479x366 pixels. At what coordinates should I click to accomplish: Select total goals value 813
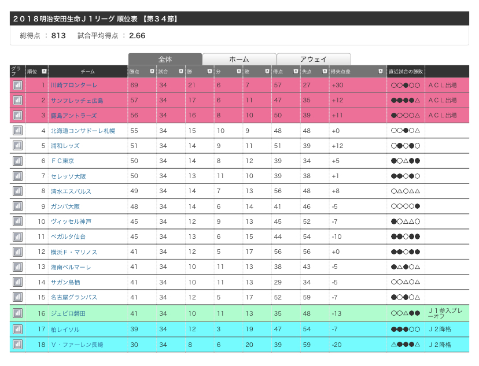[58, 36]
